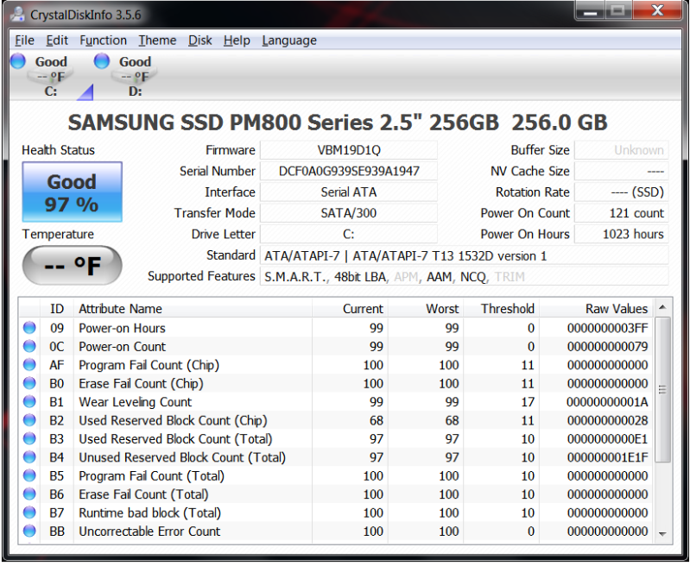This screenshot has height=566, width=690.
Task: Click raw value 0000000000E1
Action: pyautogui.click(x=607, y=439)
